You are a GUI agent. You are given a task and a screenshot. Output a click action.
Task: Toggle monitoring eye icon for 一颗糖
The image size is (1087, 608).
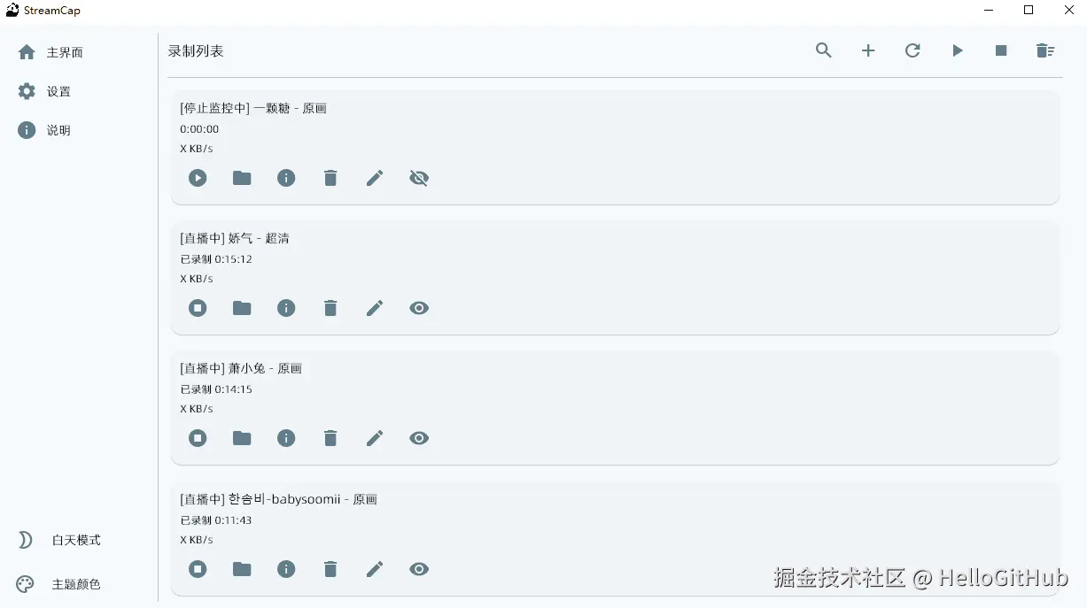(419, 178)
